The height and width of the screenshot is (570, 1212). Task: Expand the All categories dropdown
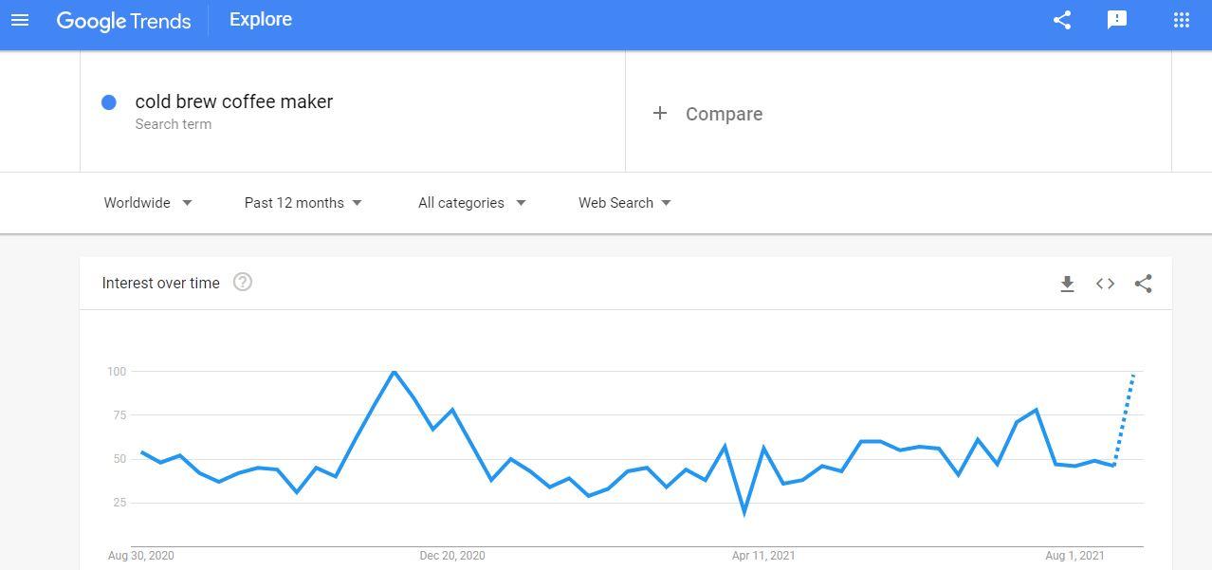472,203
